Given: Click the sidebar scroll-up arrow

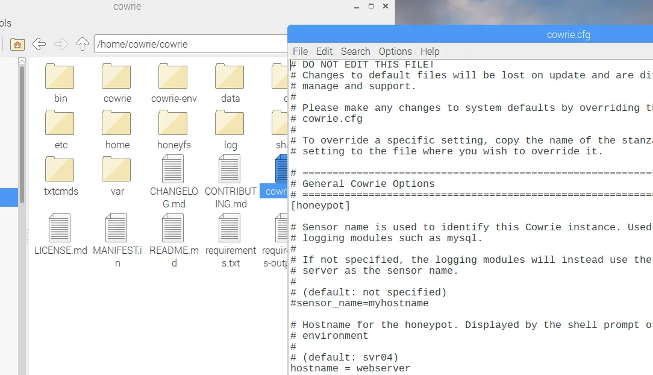Looking at the screenshot, I should coord(22,61).
